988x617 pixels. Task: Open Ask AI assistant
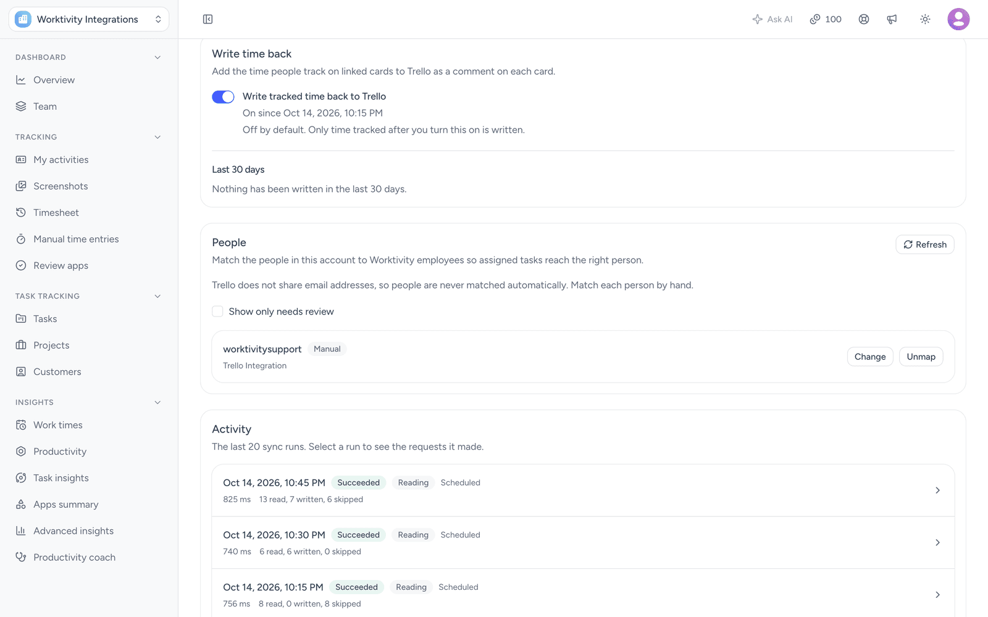772,19
